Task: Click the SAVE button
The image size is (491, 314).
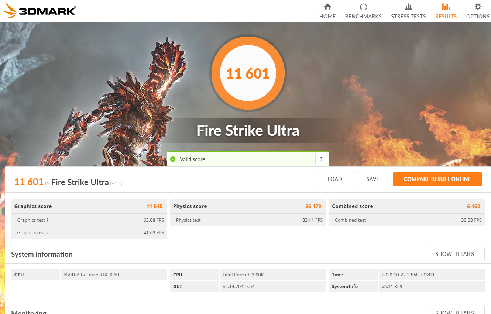Action: click(x=373, y=179)
